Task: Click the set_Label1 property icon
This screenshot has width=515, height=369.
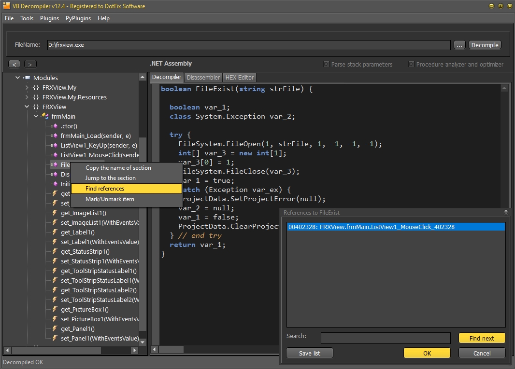Action: click(55, 242)
